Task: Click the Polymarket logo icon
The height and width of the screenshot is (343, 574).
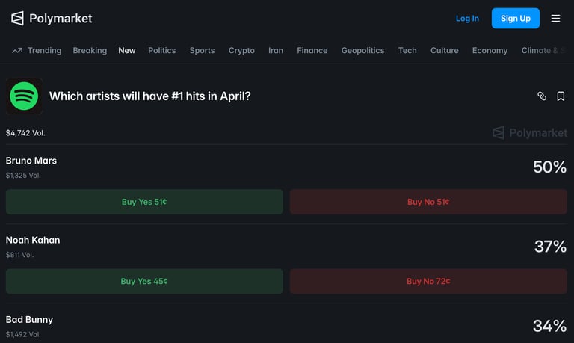Action: coord(17,18)
